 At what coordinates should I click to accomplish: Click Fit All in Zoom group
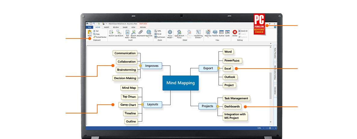click(158, 34)
